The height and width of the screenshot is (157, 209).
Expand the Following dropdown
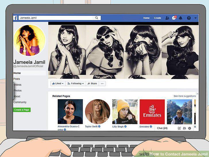tap(76, 83)
